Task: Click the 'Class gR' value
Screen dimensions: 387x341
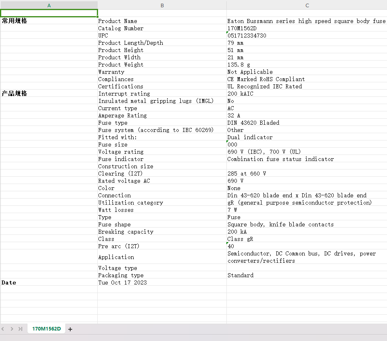Action: coord(307,239)
